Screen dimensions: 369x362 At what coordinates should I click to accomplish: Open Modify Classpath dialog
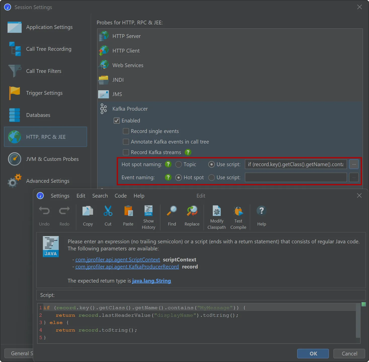point(217,217)
